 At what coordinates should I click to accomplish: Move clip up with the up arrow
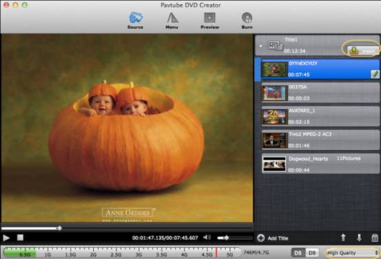coord(343,238)
